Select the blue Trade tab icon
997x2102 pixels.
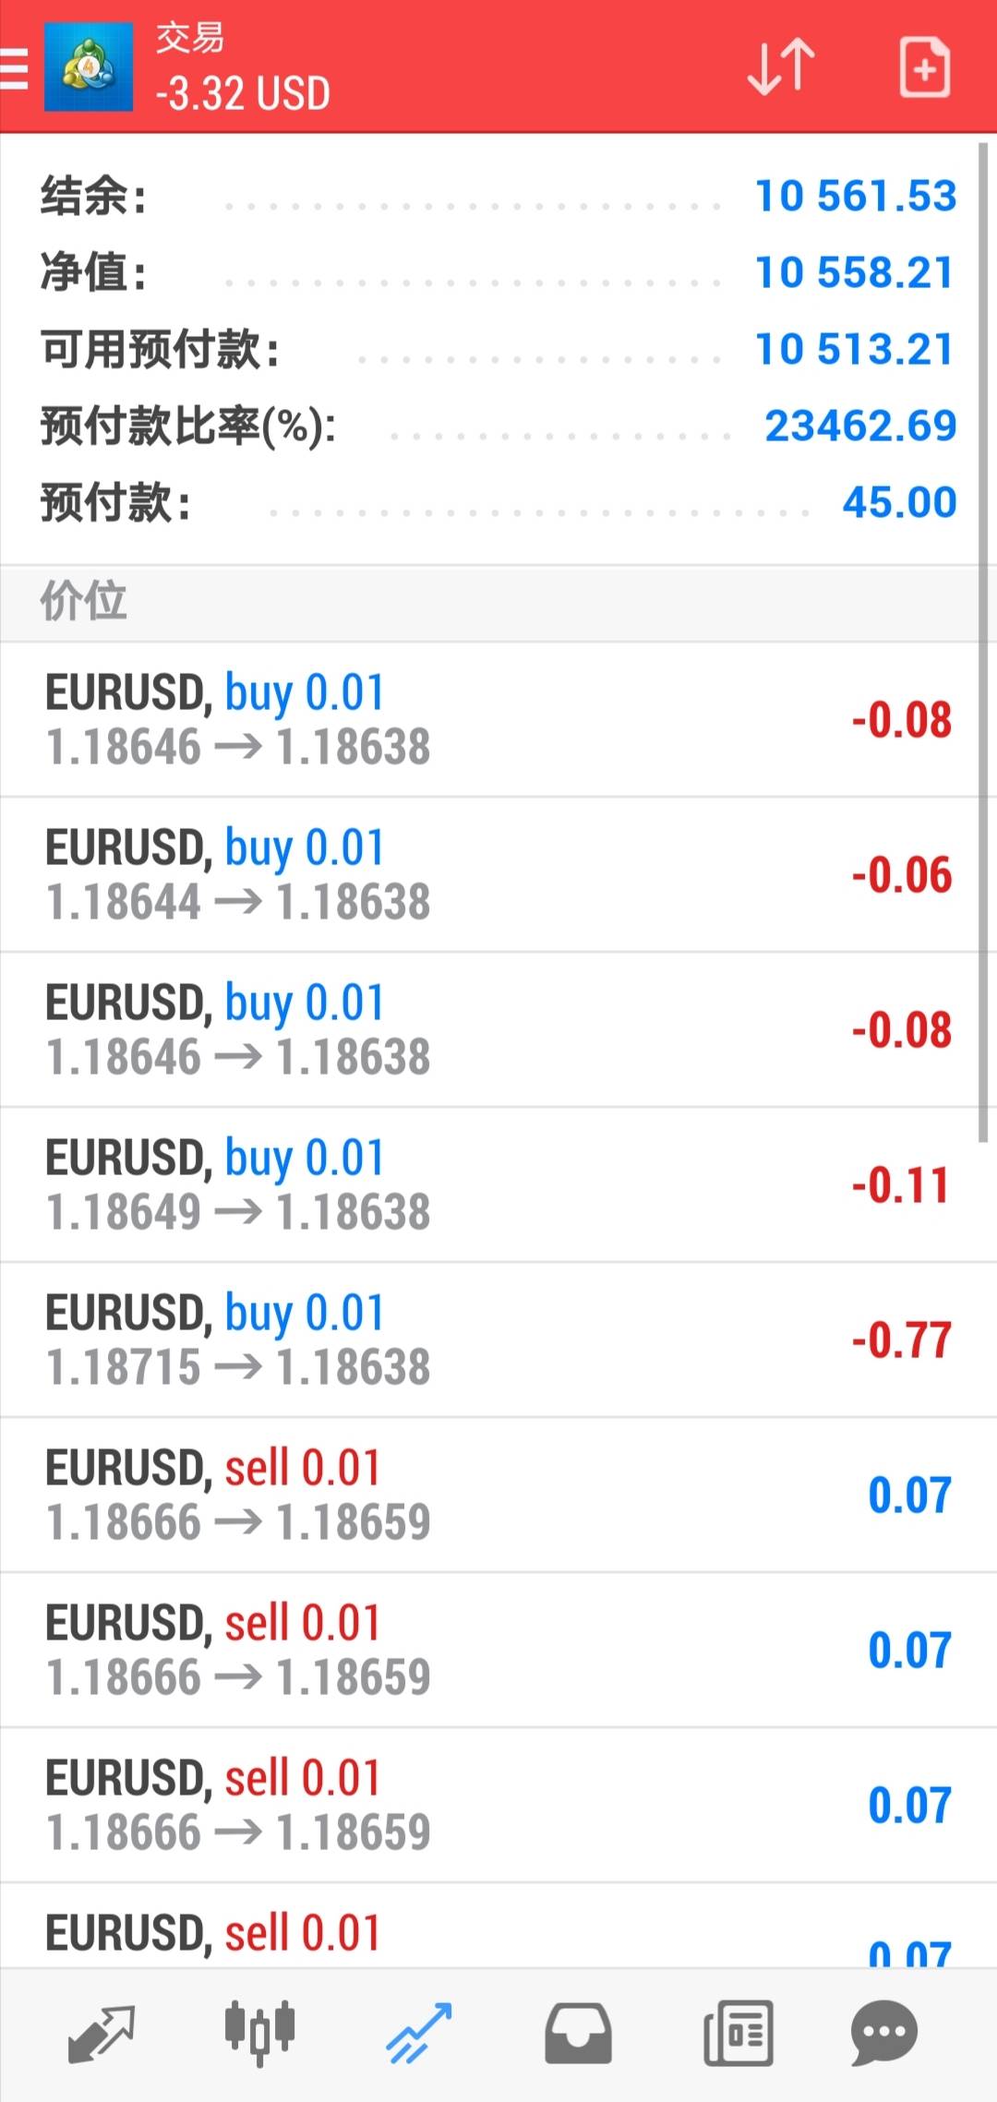[x=418, y=2033]
